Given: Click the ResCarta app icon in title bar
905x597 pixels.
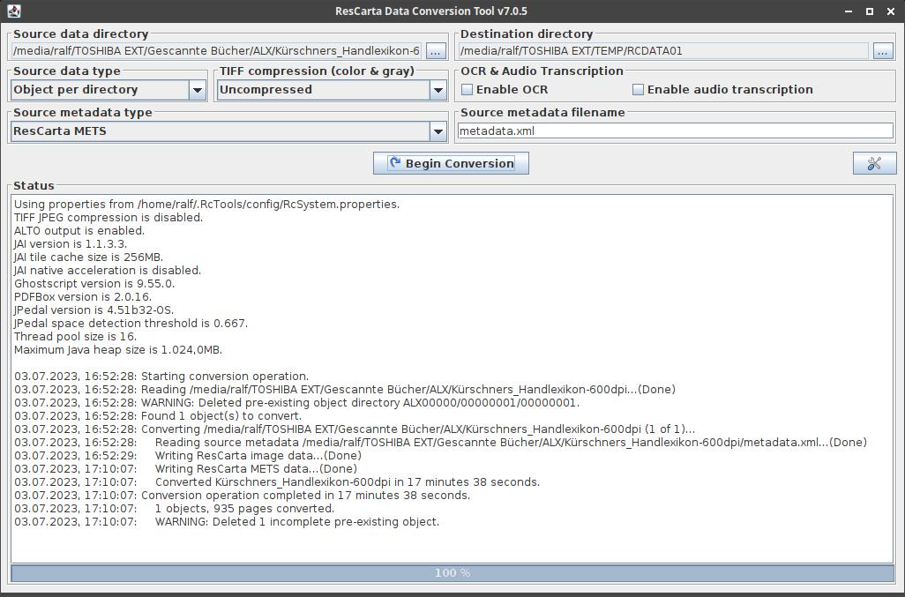Looking at the screenshot, I should pos(14,11).
